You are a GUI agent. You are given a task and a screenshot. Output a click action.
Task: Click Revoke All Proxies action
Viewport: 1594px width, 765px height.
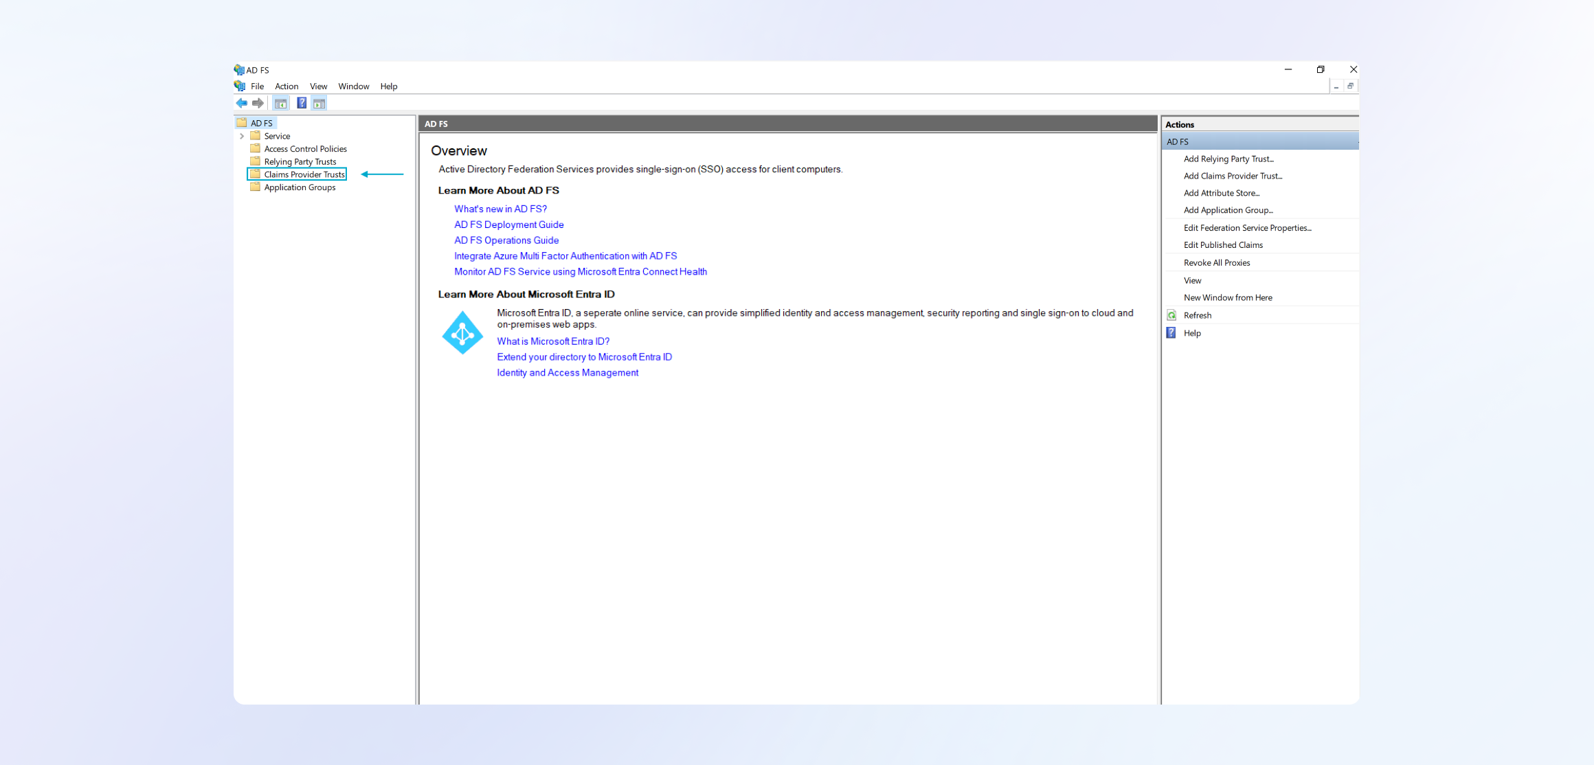(x=1217, y=263)
